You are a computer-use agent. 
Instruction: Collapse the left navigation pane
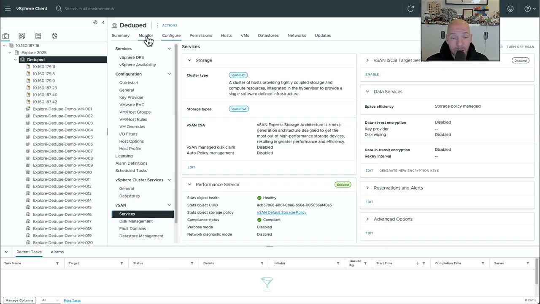pos(103,22)
